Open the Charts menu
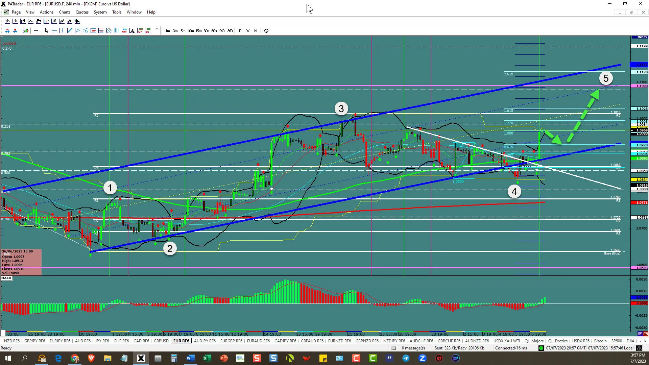 click(65, 12)
